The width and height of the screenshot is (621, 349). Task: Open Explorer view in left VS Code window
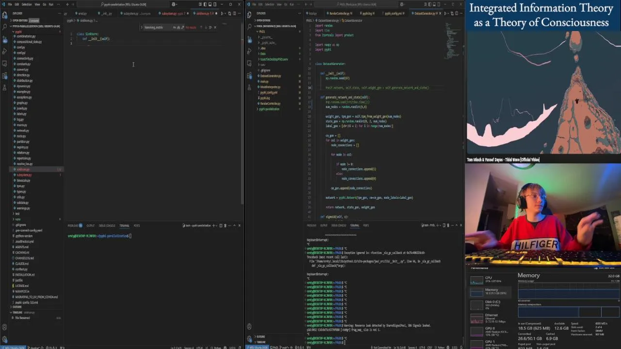point(5,15)
